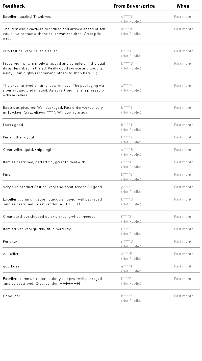
Task: Select buyer d****8 entry
Action: pos(127,150)
